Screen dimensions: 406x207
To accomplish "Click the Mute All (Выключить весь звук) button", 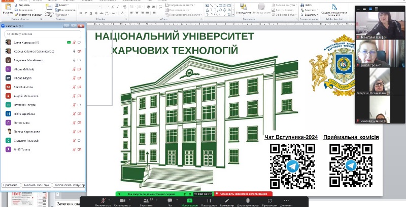I will (36, 185).
